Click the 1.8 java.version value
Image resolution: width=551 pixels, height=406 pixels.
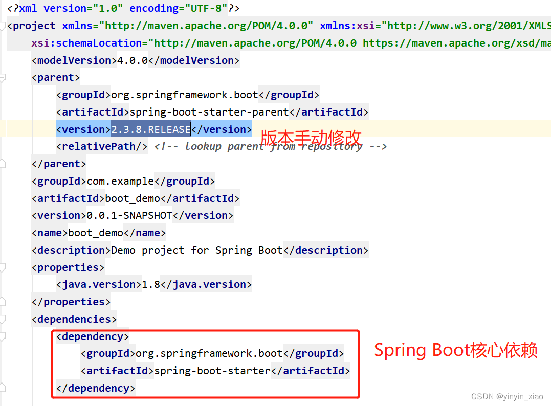click(x=151, y=284)
